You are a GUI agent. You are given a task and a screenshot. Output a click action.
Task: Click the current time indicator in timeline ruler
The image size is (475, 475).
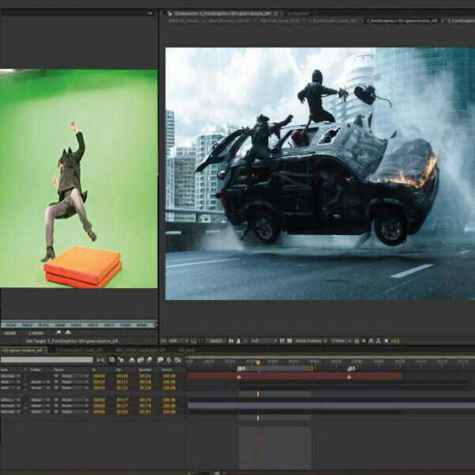tap(257, 363)
